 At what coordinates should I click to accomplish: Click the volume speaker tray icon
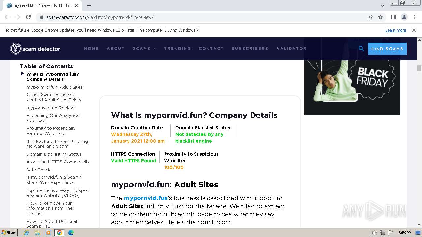375,233
